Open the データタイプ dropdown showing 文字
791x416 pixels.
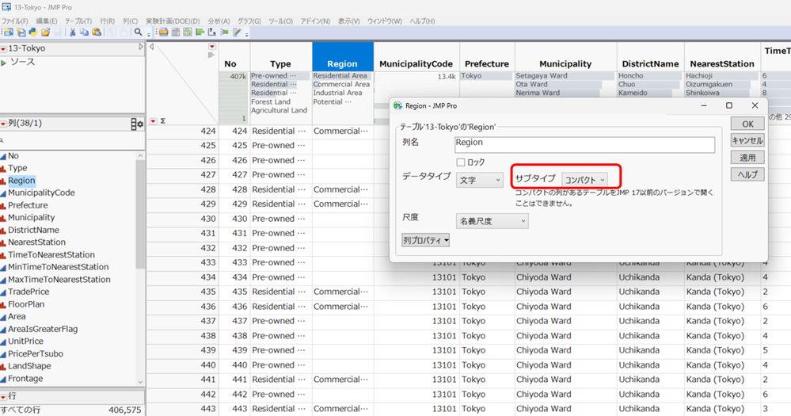pos(480,181)
